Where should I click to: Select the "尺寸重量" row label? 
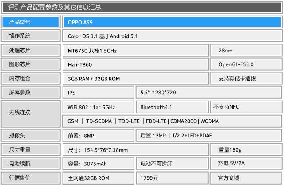(x=31, y=149)
